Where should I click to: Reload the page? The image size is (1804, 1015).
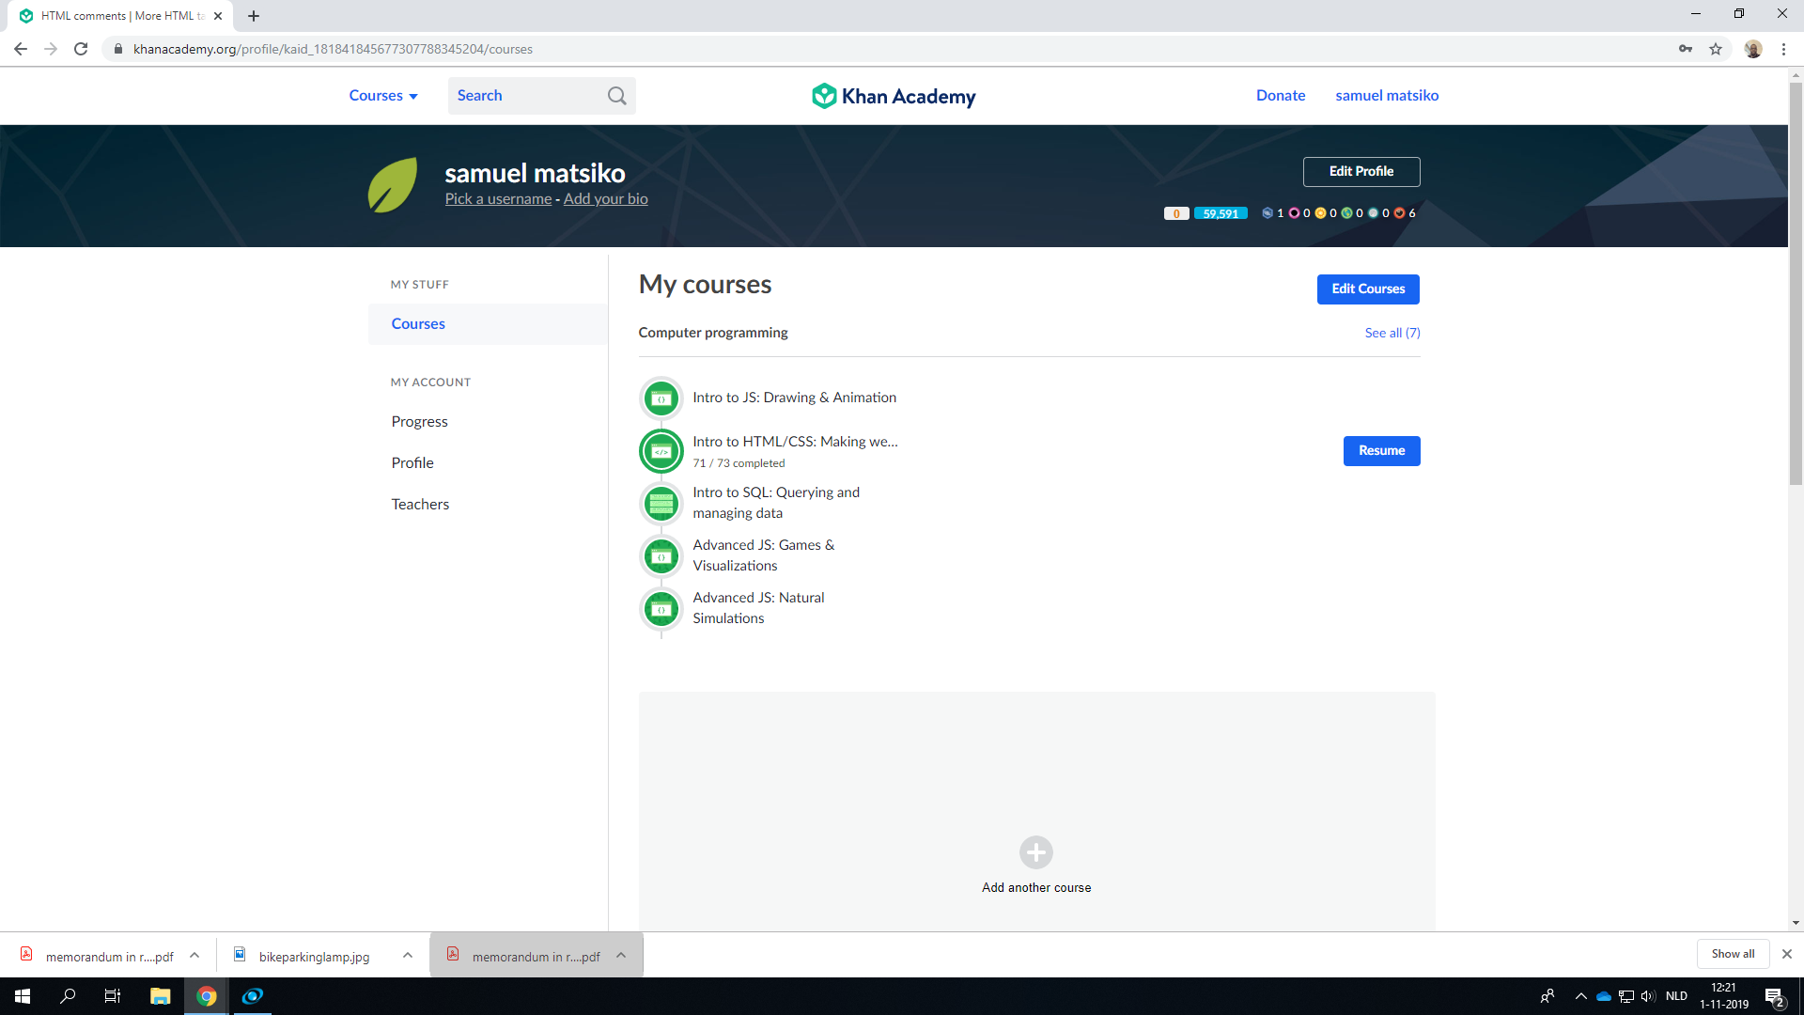click(x=81, y=49)
